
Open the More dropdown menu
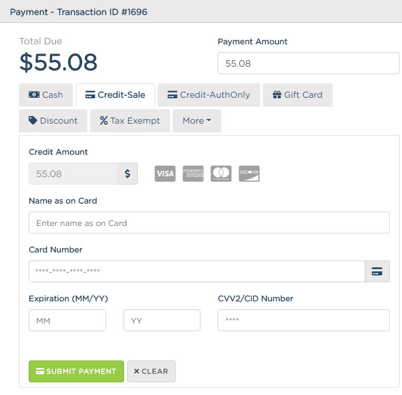pyautogui.click(x=197, y=121)
